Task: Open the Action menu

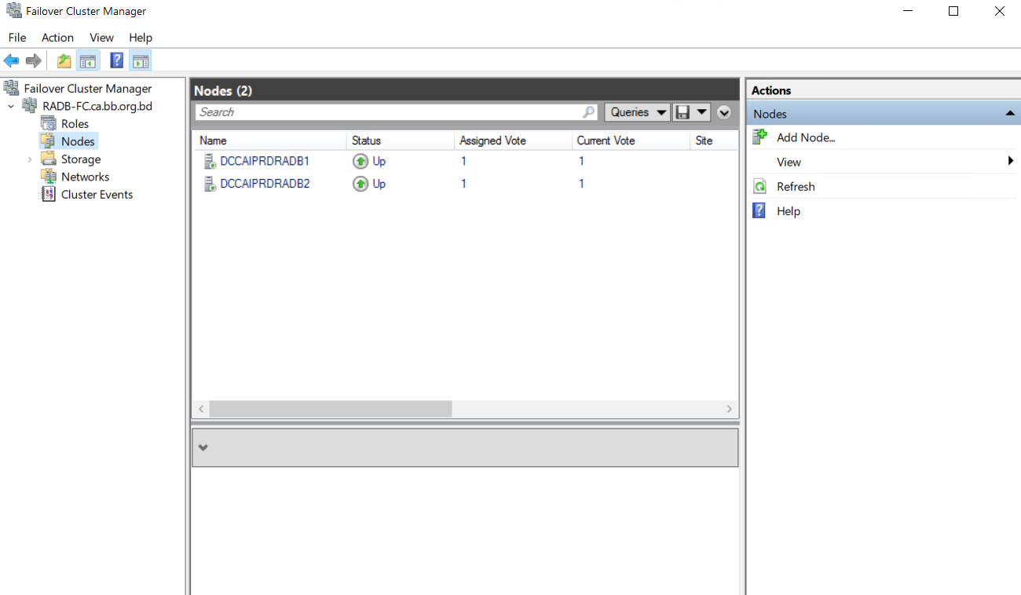Action: [x=57, y=38]
